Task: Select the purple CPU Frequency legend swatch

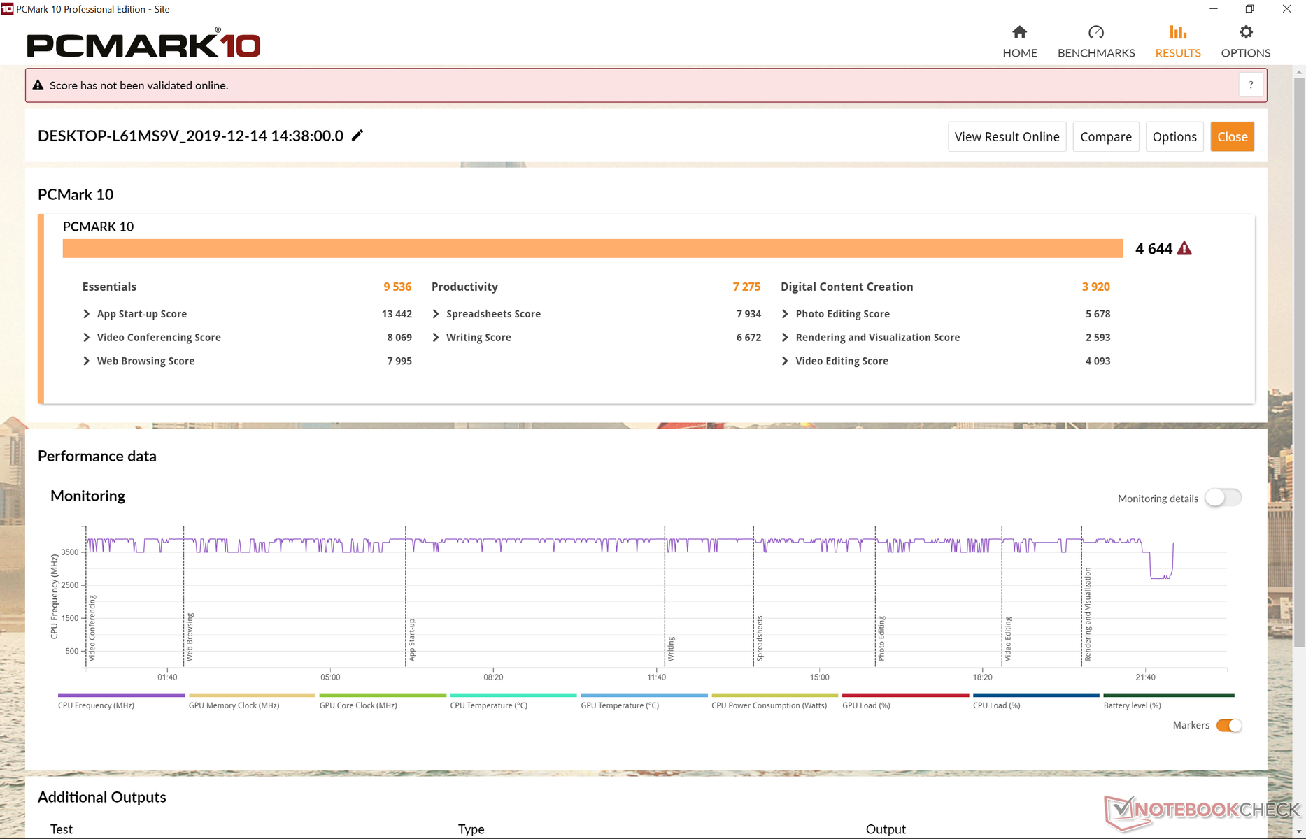Action: (x=121, y=695)
